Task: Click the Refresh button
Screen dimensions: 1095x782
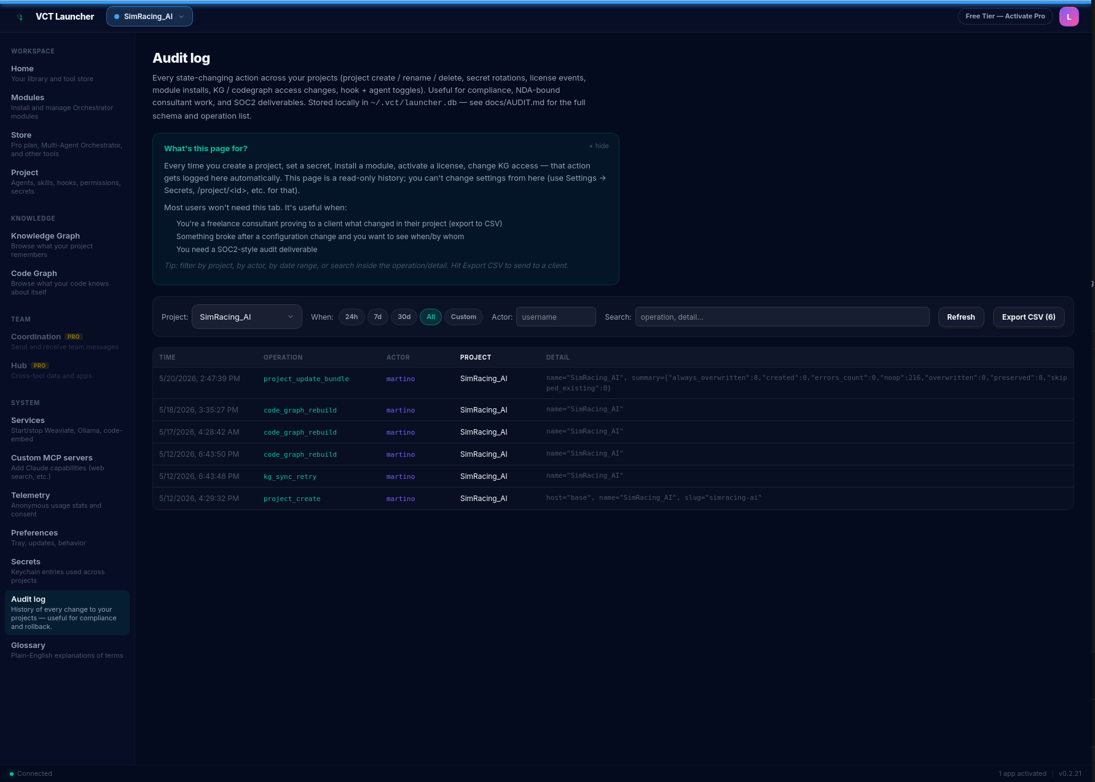Action: [x=961, y=317]
